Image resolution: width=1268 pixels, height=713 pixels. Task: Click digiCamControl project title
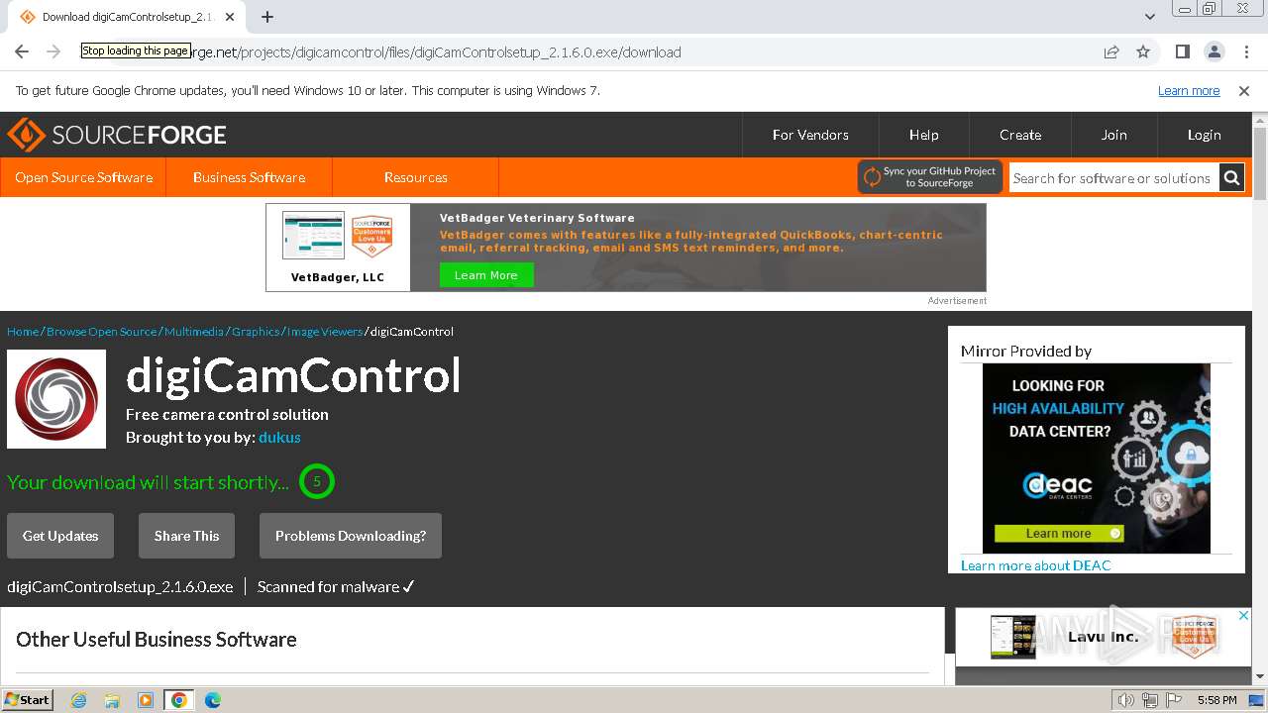pos(293,375)
